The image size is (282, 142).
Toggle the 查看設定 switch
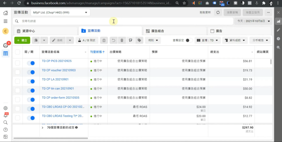click(189, 40)
